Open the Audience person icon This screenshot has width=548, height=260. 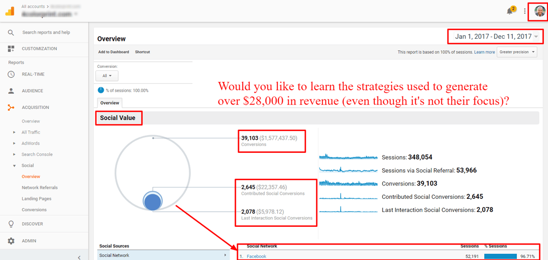point(11,91)
